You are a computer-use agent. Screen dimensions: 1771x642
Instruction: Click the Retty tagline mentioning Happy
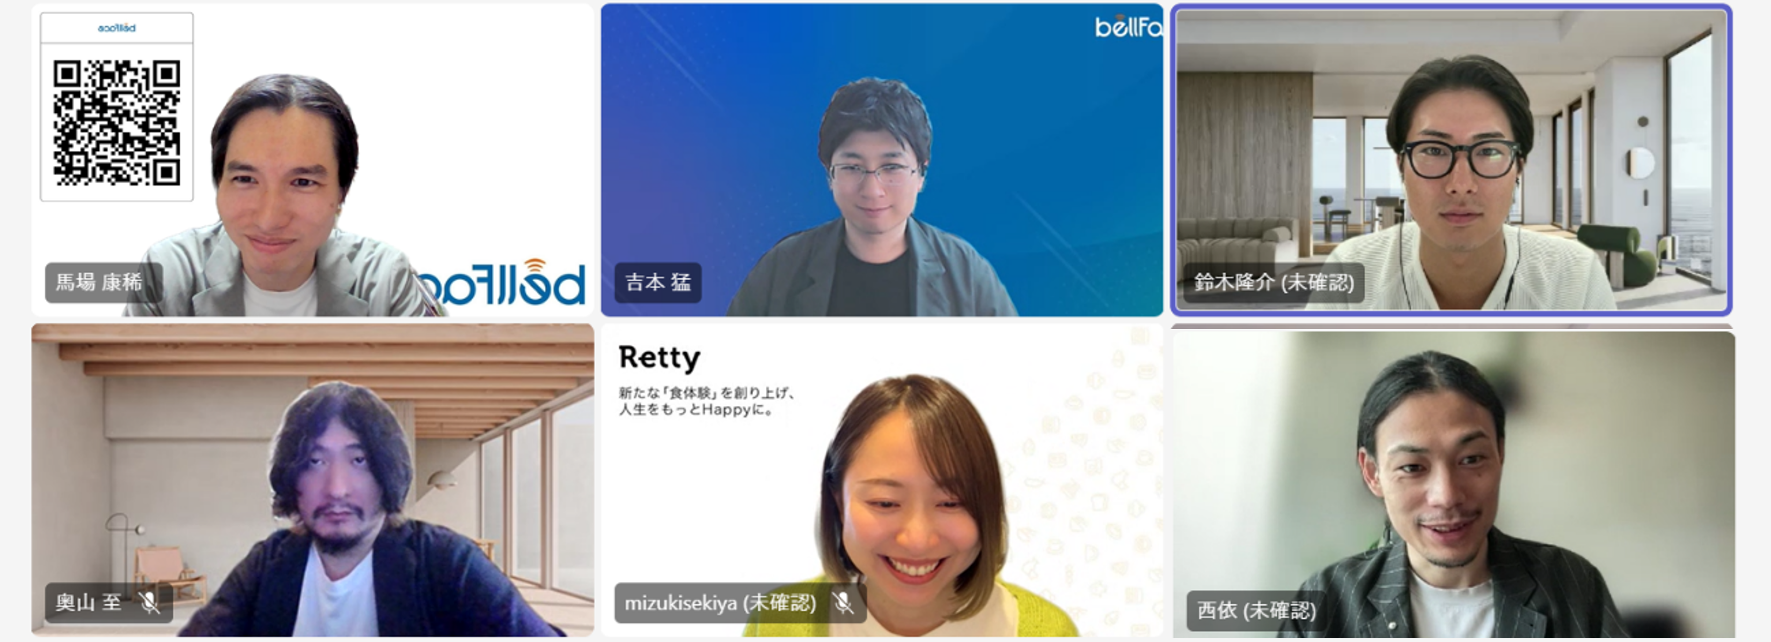coord(707,402)
